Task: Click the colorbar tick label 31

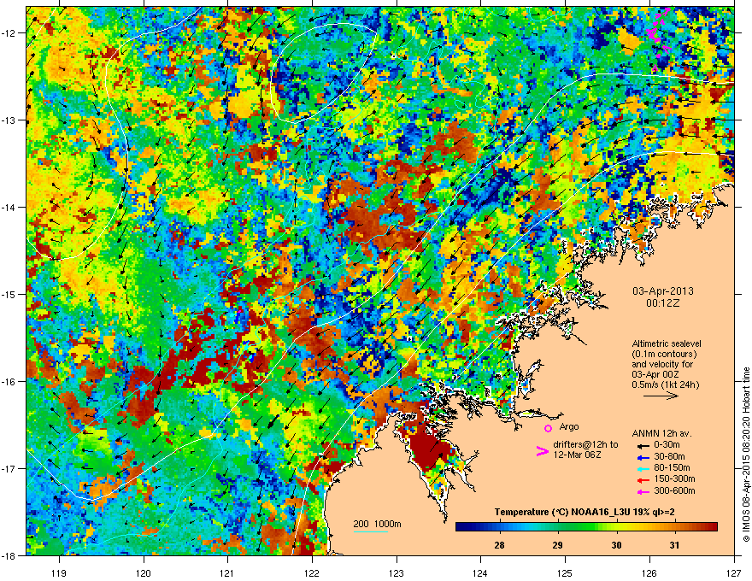Action: tap(674, 545)
